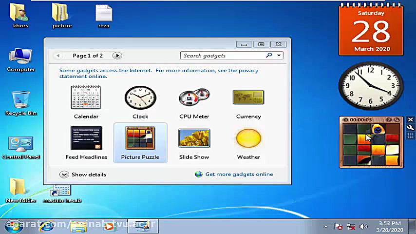Select the mashin hesab shortcut
The height and width of the screenshot is (234, 416).
pyautogui.click(x=62, y=194)
